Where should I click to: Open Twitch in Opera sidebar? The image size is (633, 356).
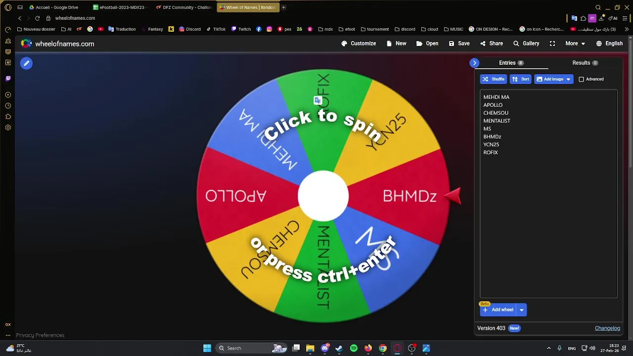(x=8, y=78)
